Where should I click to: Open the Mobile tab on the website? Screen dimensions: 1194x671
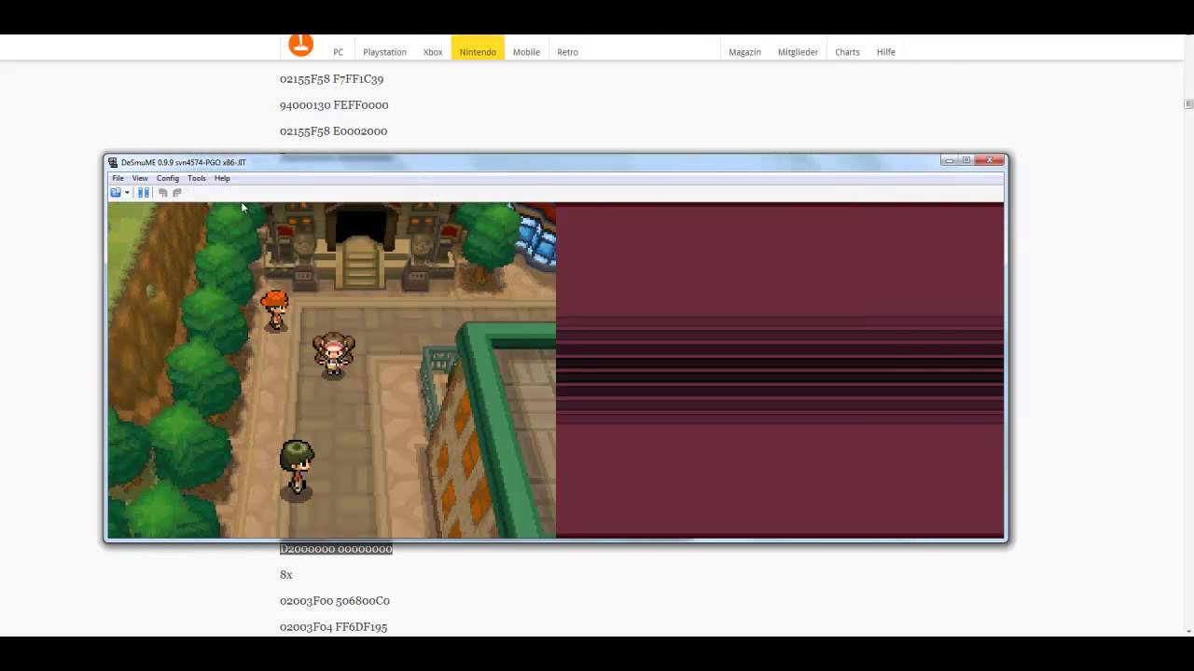[x=526, y=52]
